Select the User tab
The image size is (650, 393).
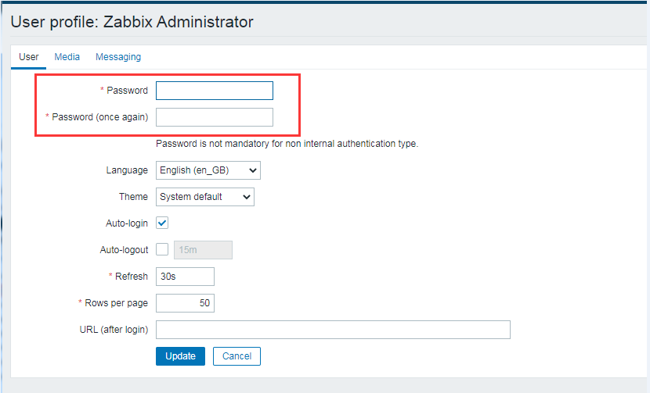pos(29,57)
